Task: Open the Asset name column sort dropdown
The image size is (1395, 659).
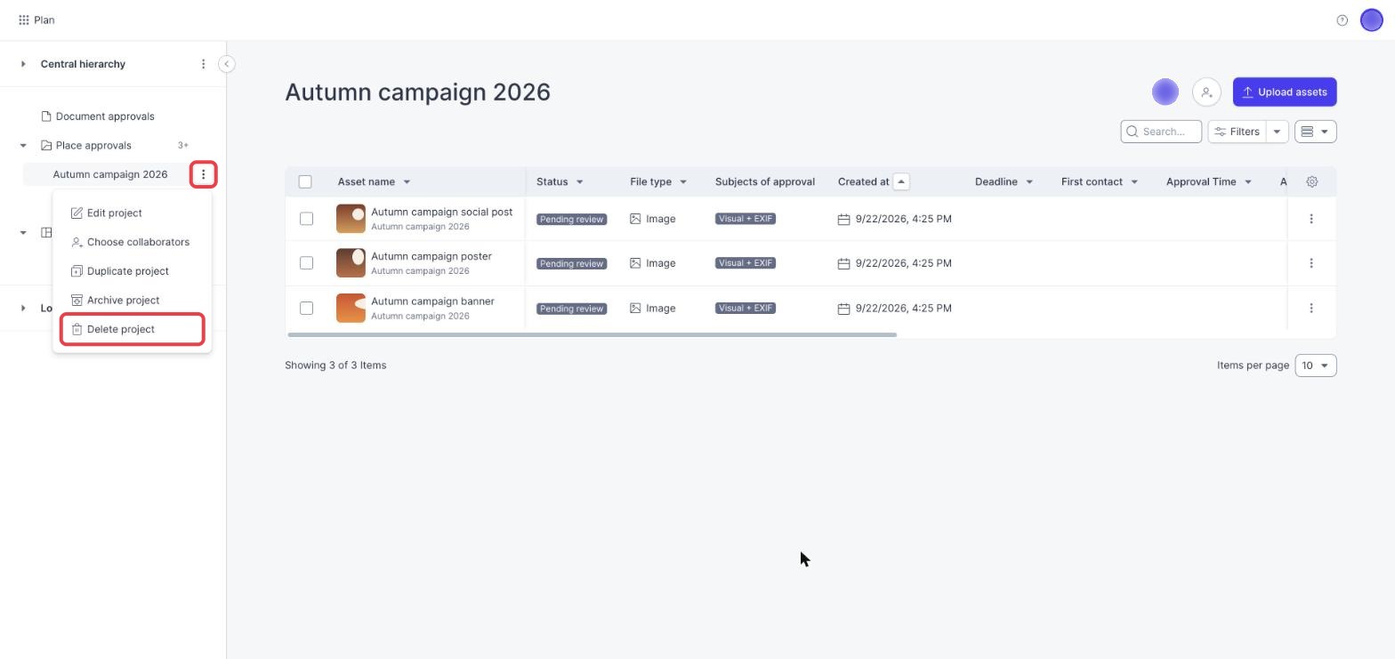Action: pos(407,182)
